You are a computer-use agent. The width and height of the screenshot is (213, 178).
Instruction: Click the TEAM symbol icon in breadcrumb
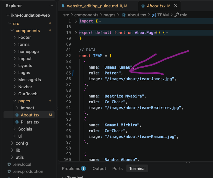click(x=154, y=15)
